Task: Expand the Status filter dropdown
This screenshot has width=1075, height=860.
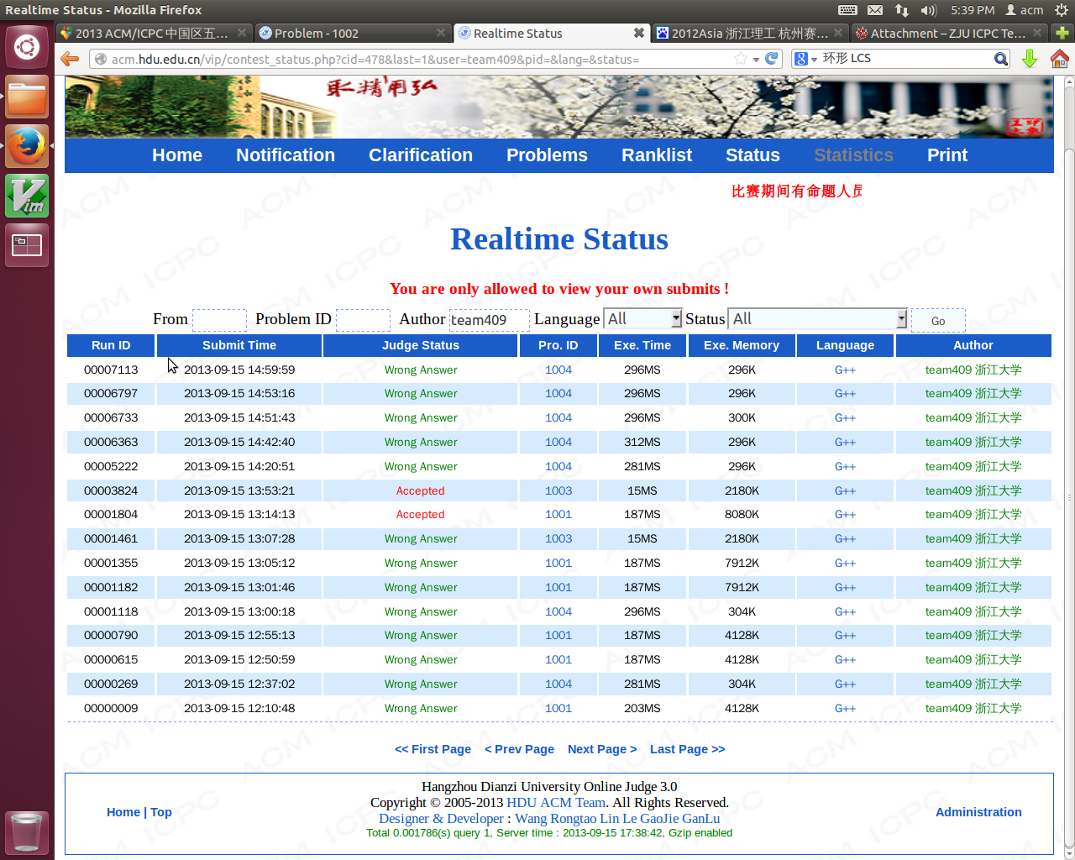Action: [901, 319]
